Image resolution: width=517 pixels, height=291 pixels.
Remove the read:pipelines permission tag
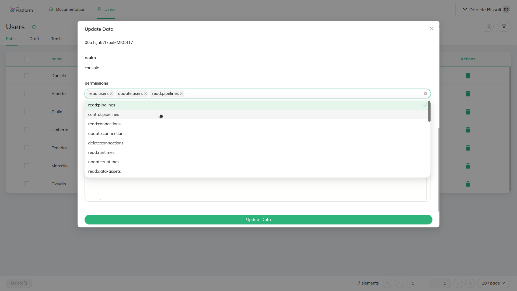point(181,93)
